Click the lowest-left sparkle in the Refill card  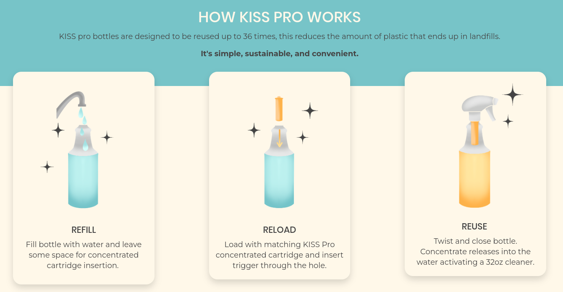click(x=47, y=167)
